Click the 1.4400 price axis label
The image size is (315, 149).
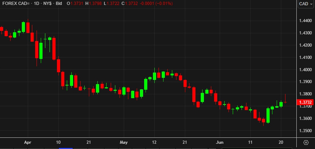[305, 21]
